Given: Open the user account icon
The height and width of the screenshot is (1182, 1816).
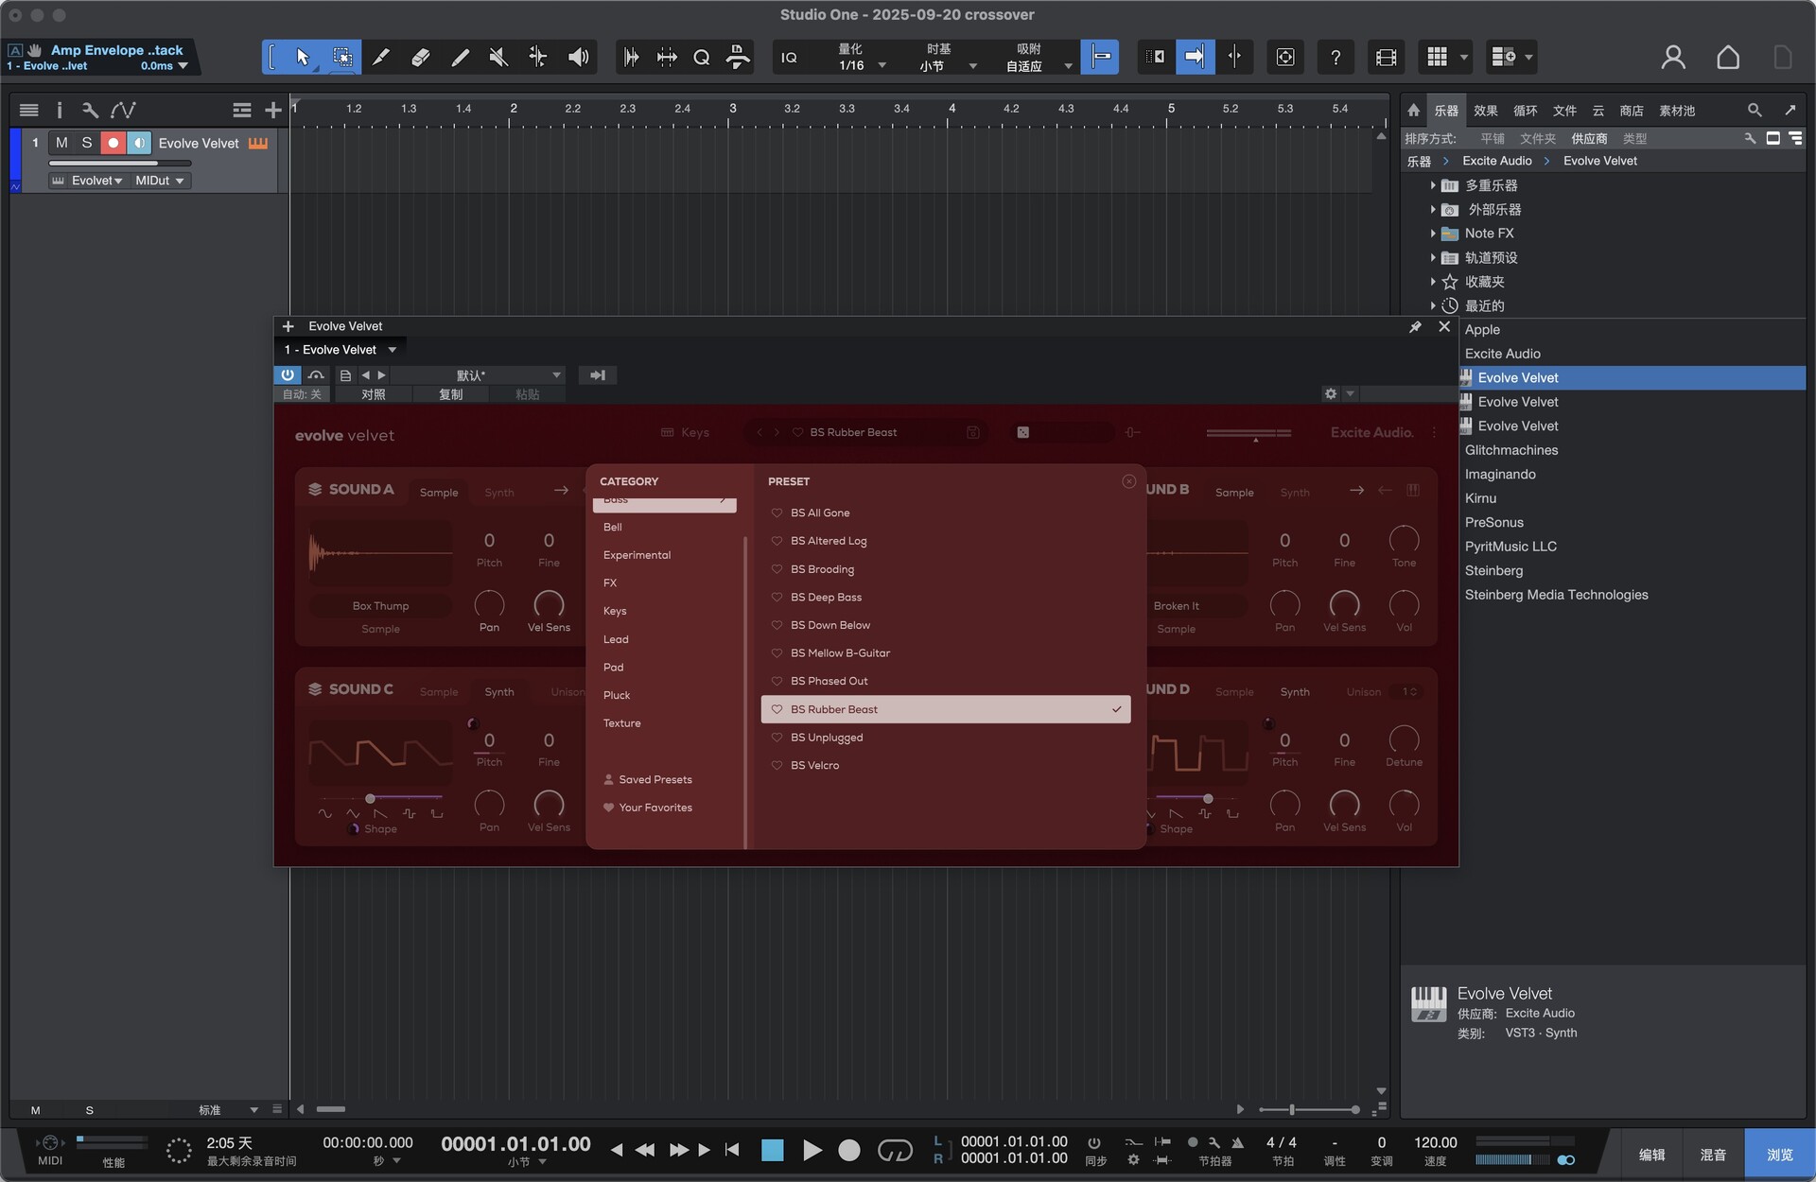Looking at the screenshot, I should (x=1673, y=58).
